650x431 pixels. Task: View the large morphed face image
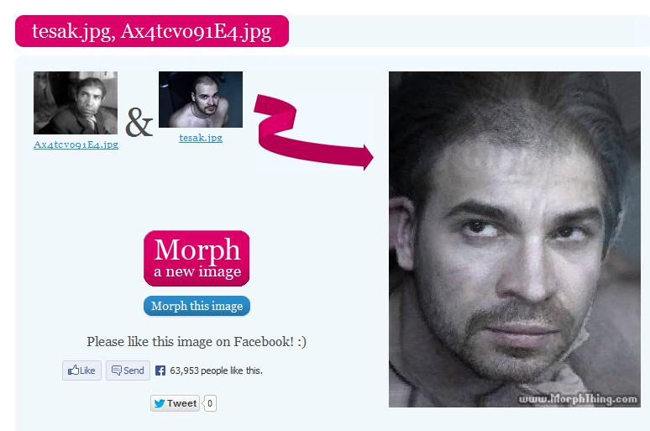pyautogui.click(x=515, y=239)
